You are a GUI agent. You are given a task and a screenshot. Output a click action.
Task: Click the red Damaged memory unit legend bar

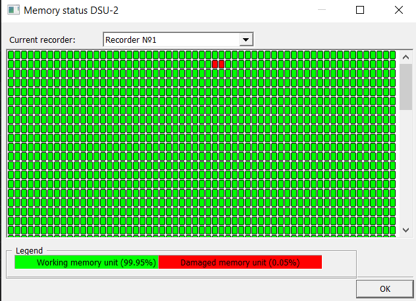pos(240,262)
